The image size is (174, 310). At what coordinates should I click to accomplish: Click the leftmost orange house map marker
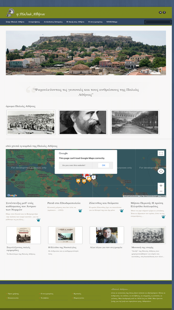pyautogui.click(x=78, y=181)
